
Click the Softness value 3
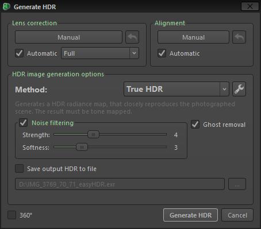point(176,148)
